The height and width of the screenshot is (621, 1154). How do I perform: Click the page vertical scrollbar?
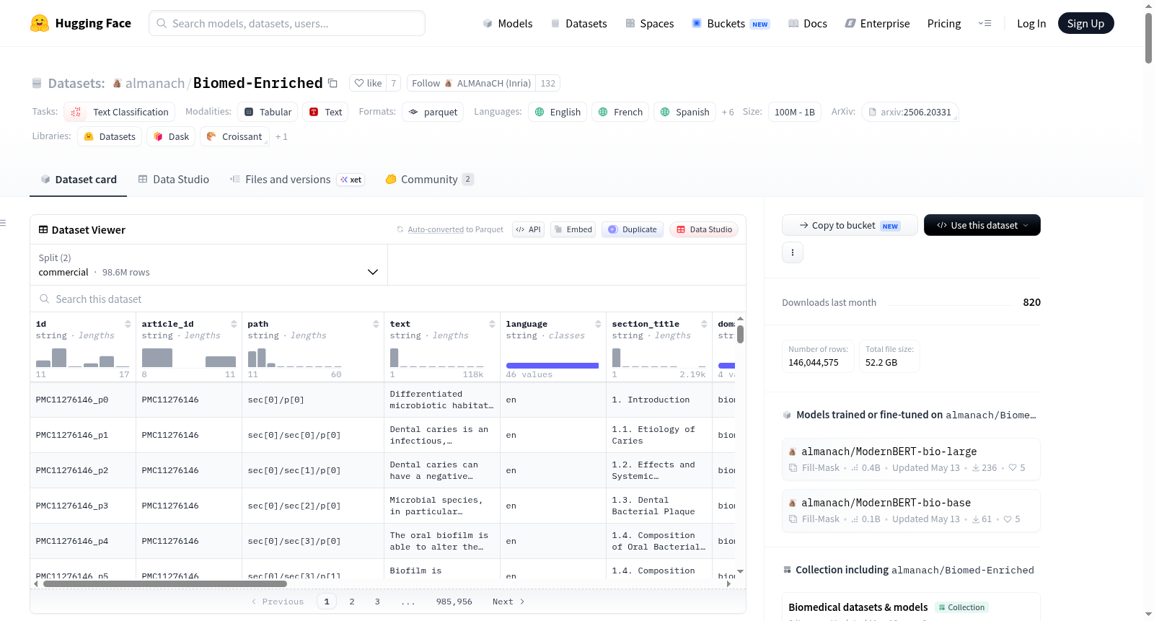[1148, 38]
